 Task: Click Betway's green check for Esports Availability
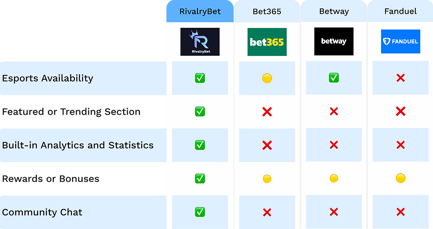click(334, 78)
